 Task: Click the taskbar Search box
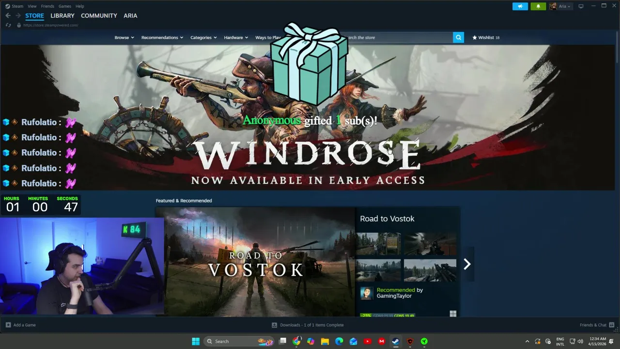pos(239,341)
